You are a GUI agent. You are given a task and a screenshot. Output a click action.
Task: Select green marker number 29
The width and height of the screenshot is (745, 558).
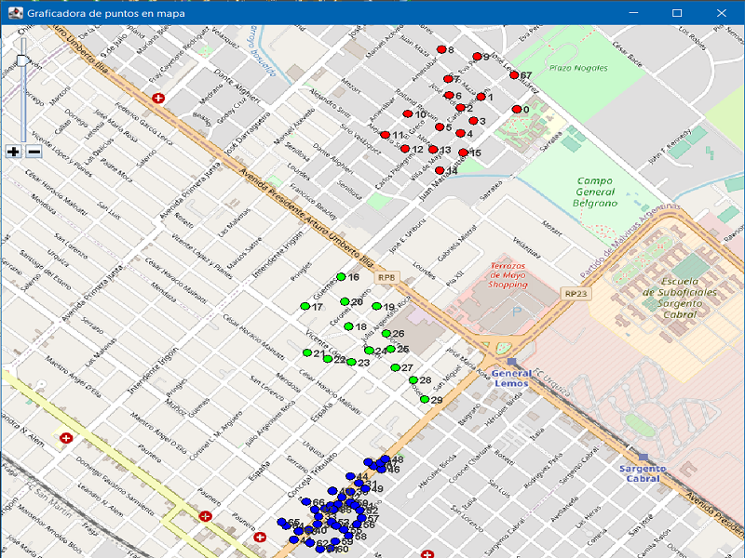tap(427, 399)
